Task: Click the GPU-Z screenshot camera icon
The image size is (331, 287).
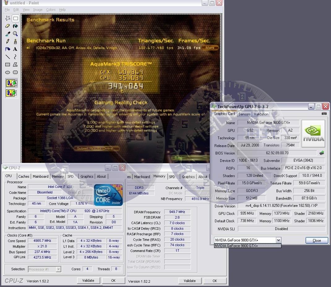Action: tap(324, 114)
